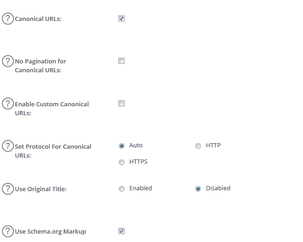303x242 pixels.
Task: Set Use Original Title to Enabled
Action: 122,189
